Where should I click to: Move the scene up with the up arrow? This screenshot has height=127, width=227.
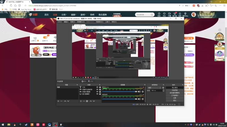coord(65,101)
